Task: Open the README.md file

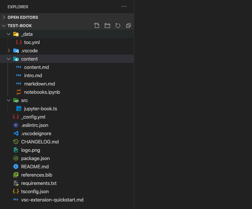Action: point(35,167)
